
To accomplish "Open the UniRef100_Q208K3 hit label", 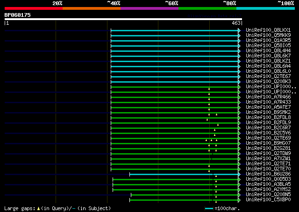I will [268, 82].
